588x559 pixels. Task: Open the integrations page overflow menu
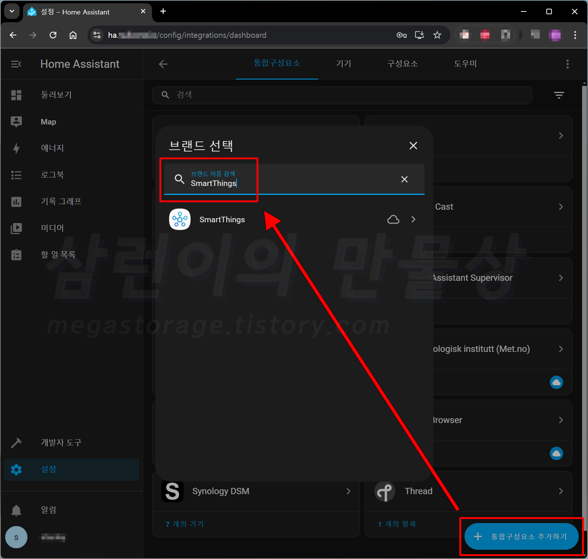pyautogui.click(x=567, y=64)
